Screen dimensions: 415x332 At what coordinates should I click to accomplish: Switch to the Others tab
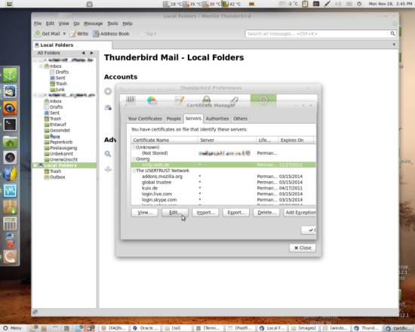click(x=240, y=118)
